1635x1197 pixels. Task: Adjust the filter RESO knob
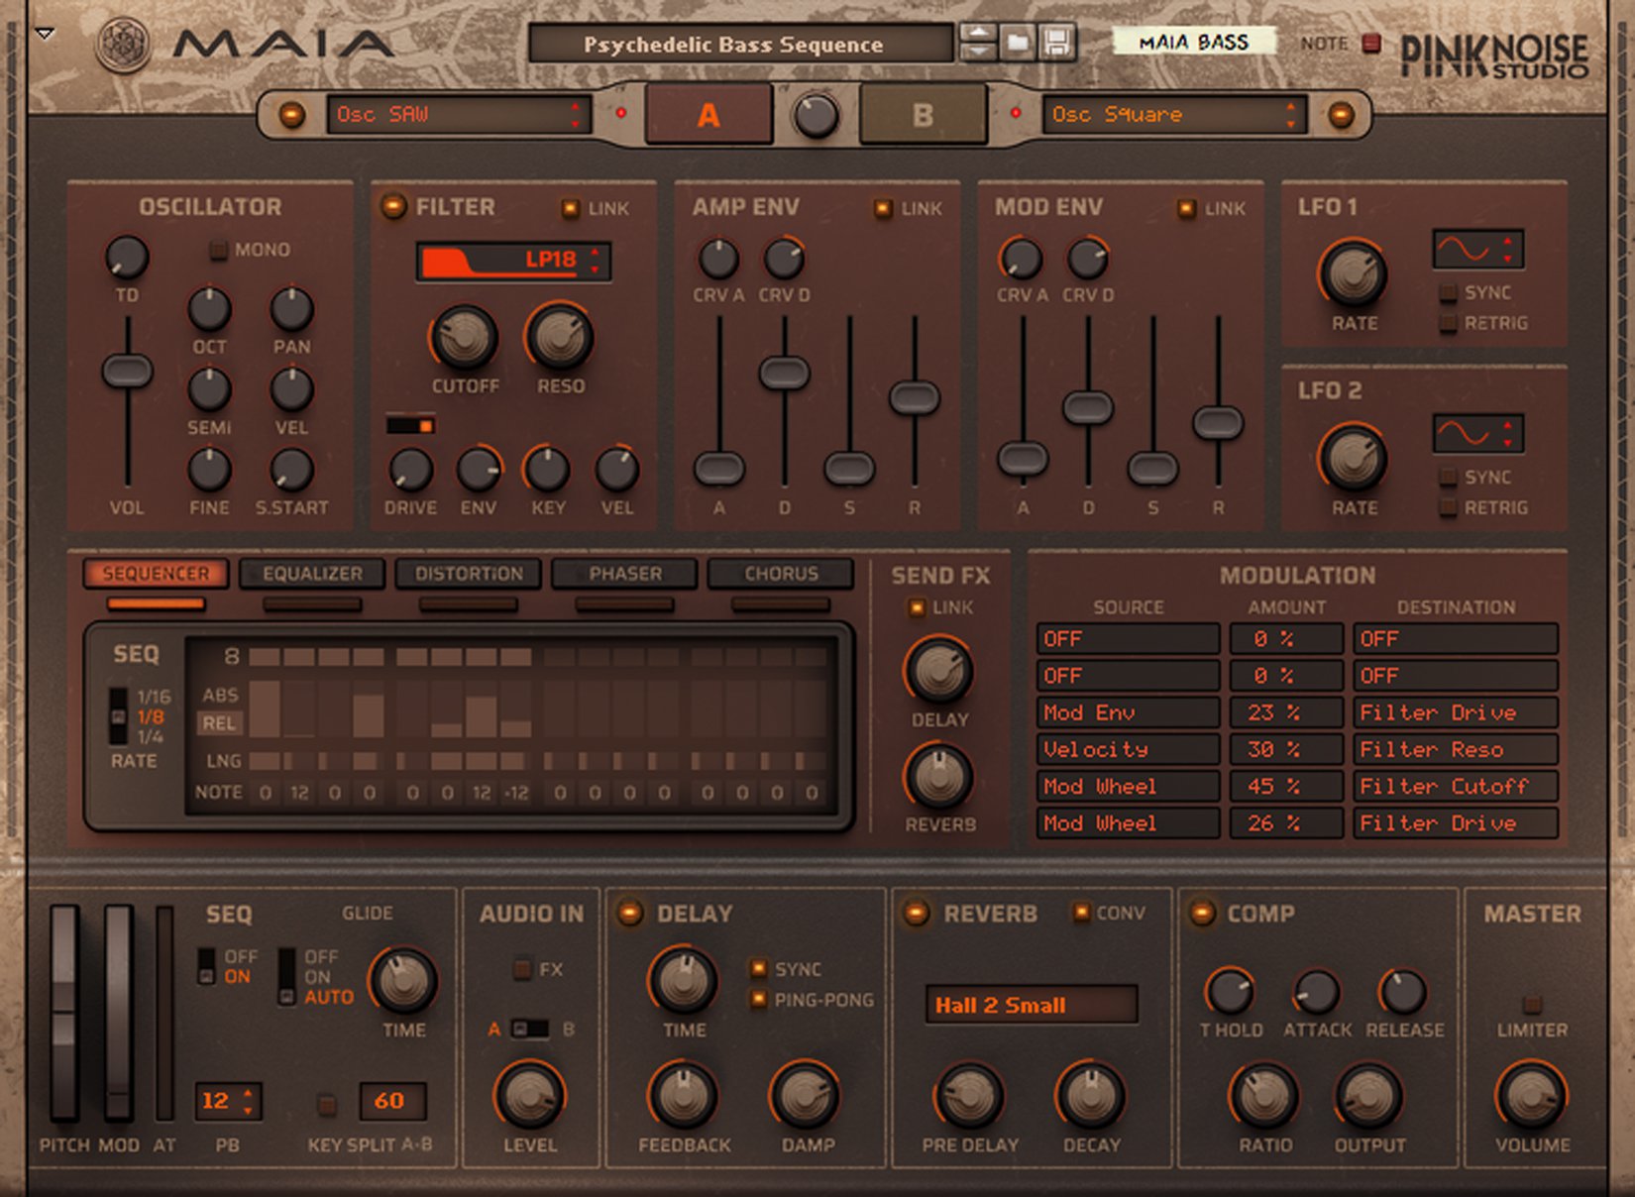(x=560, y=337)
